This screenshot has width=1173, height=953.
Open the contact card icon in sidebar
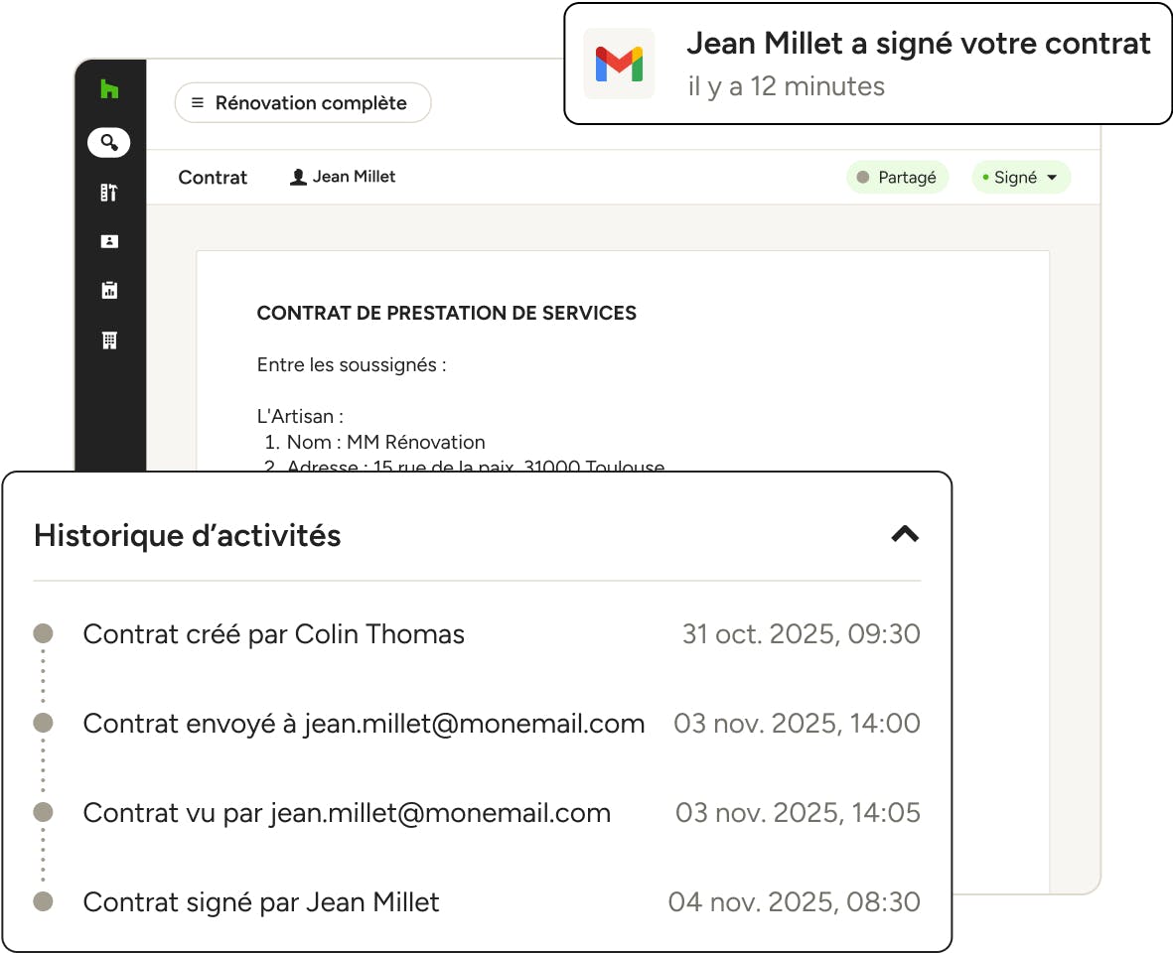pyautogui.click(x=109, y=241)
